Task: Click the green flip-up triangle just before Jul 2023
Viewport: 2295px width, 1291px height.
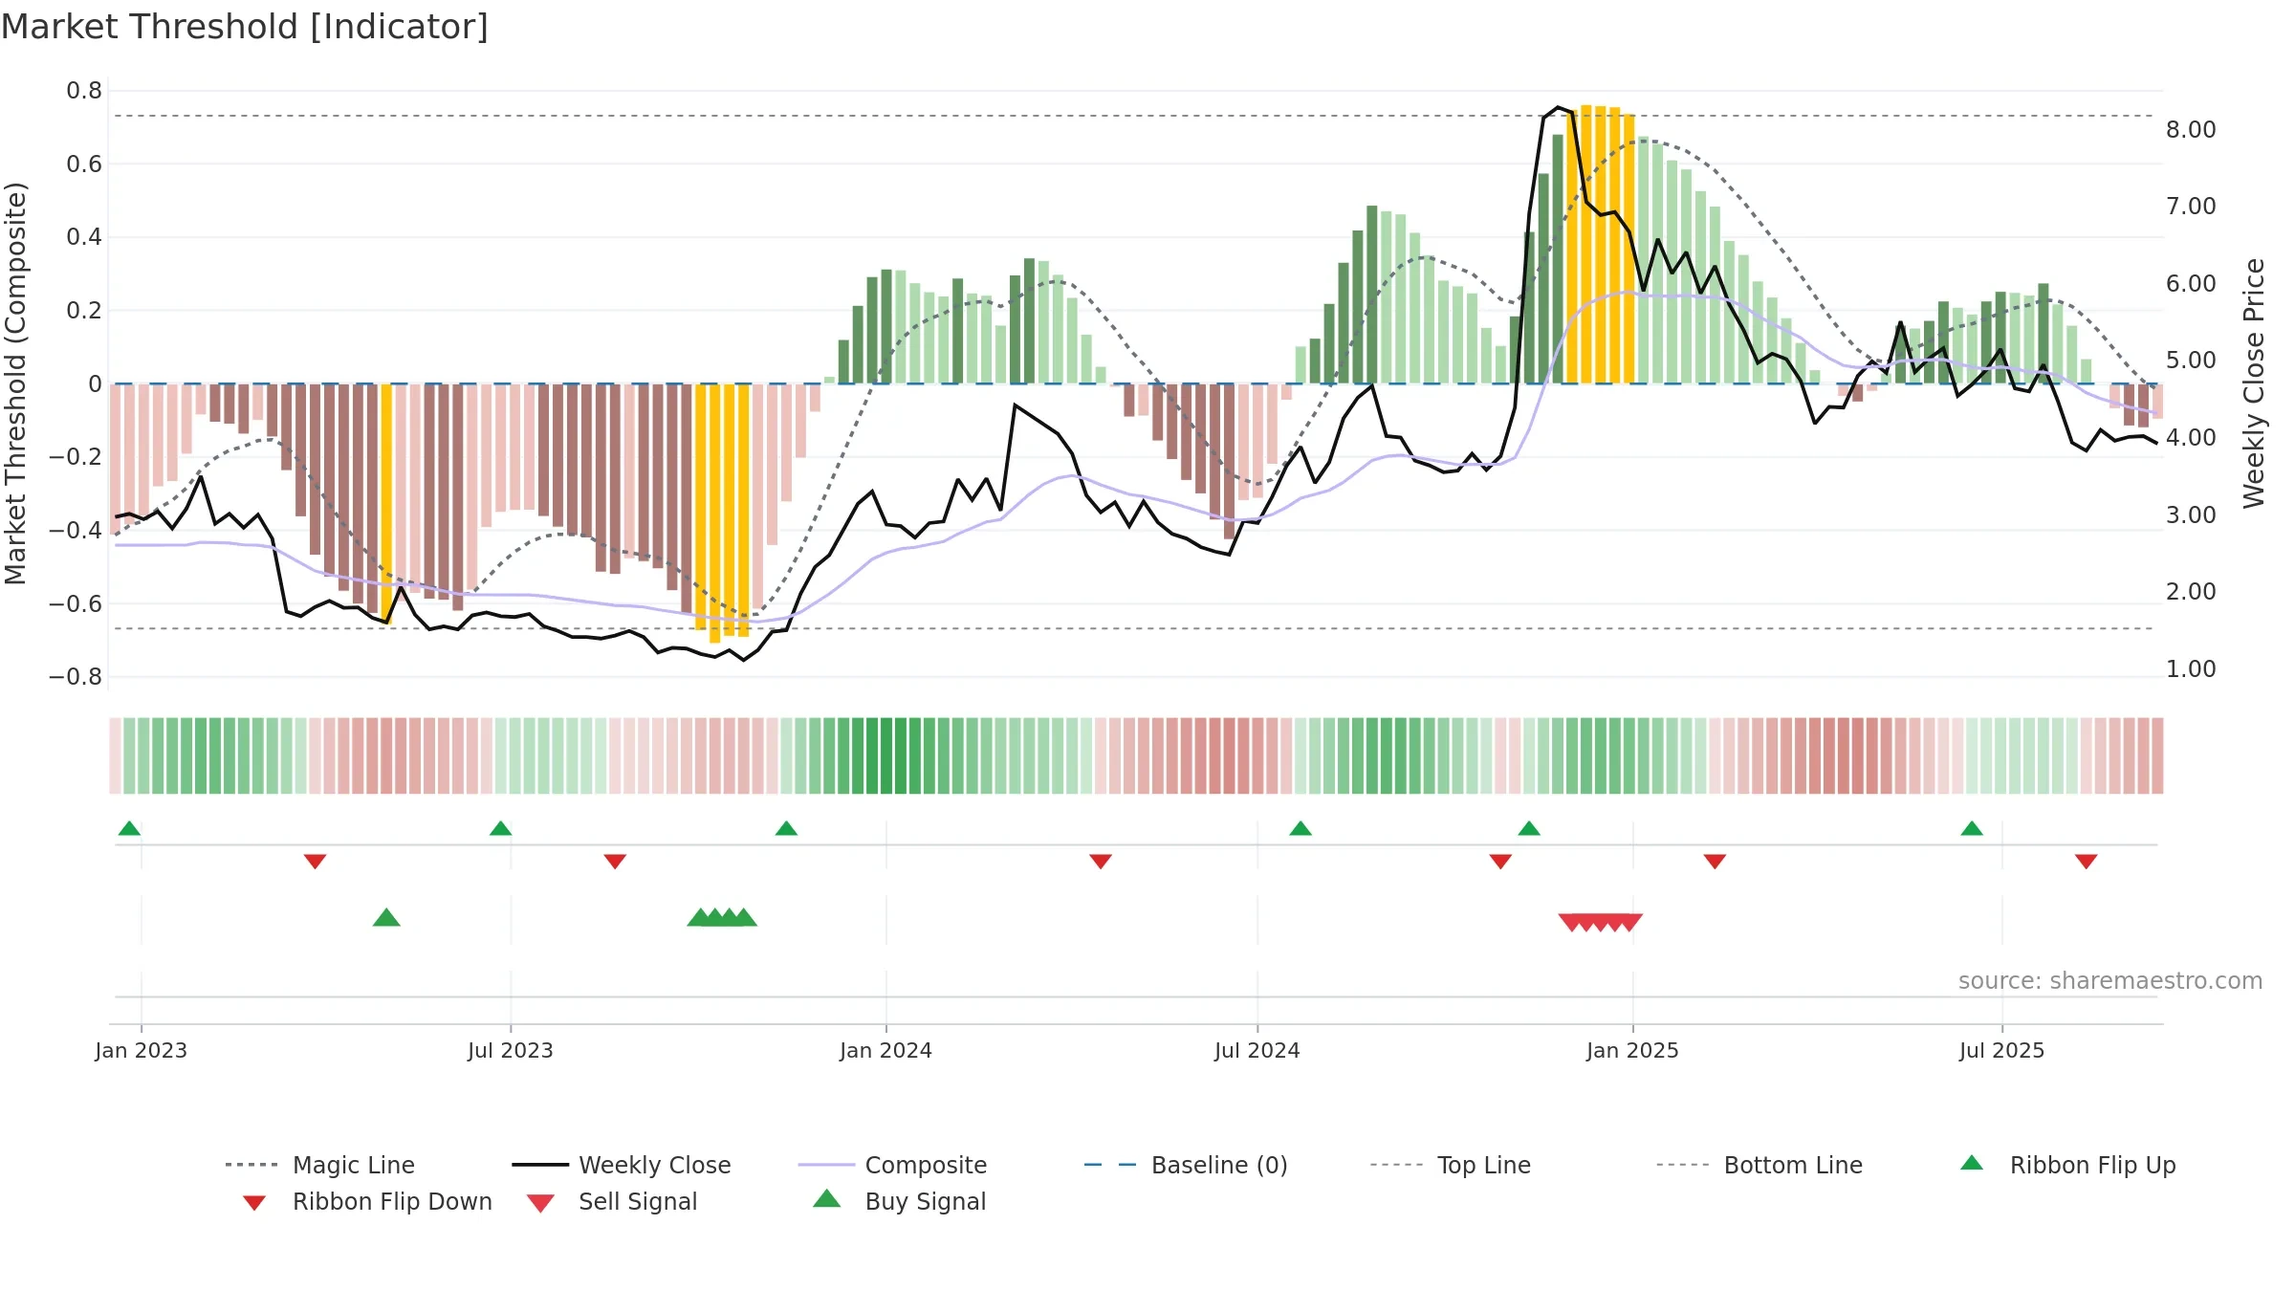Action: click(x=500, y=828)
